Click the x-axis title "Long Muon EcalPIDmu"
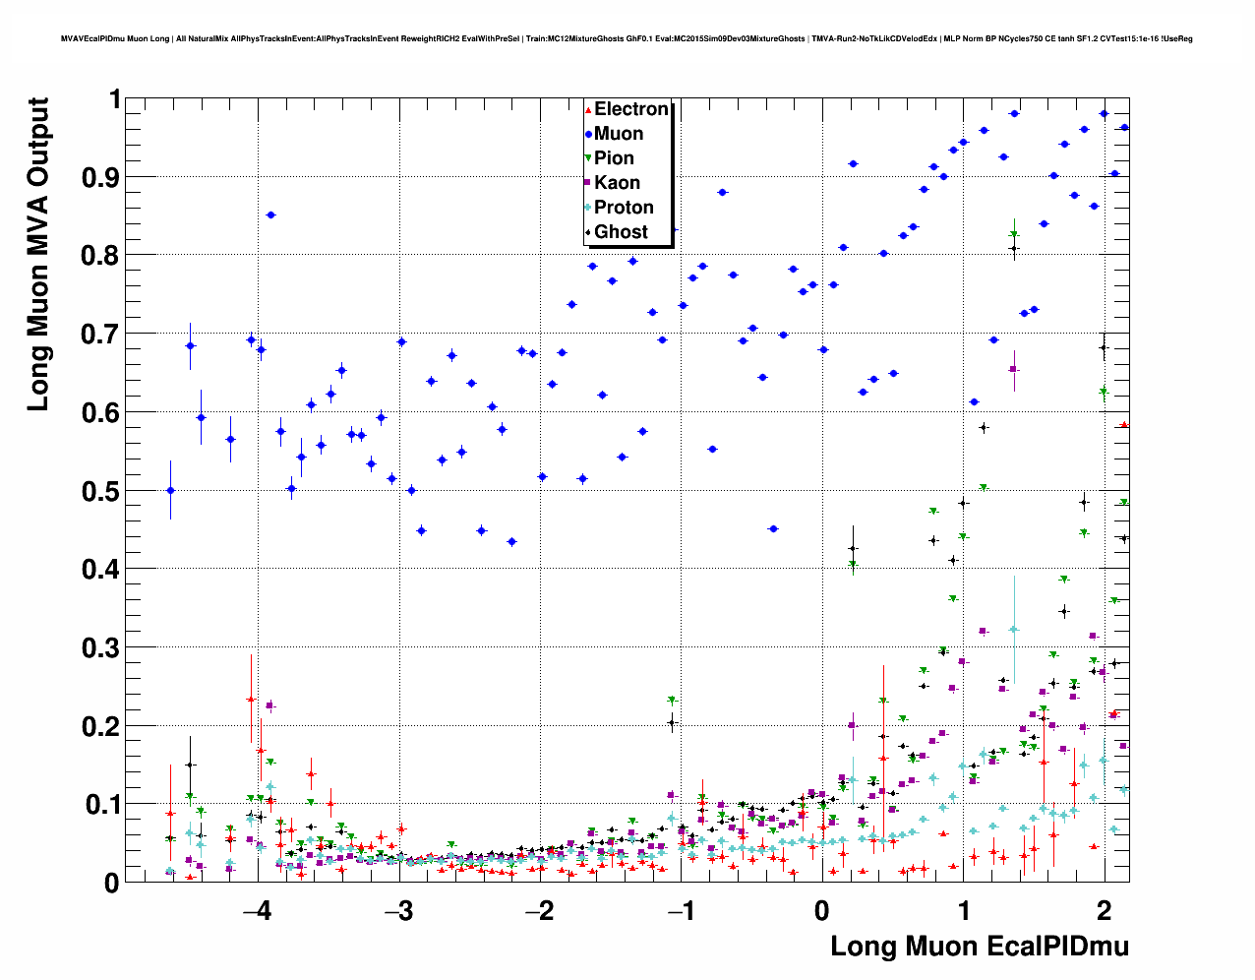Screen dimensions: 1255x980 click(979, 947)
